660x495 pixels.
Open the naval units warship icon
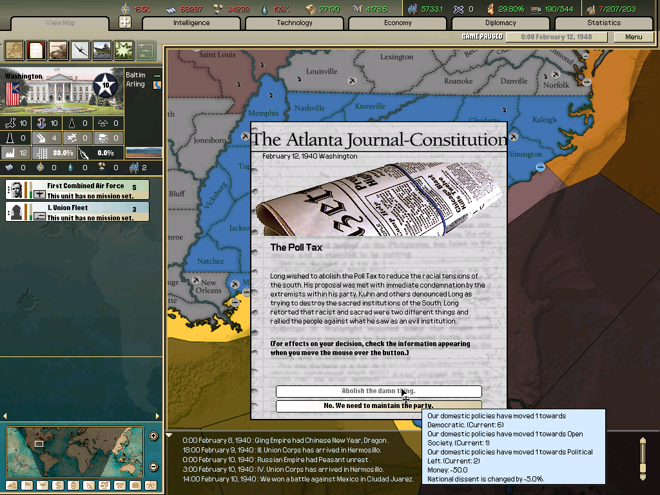[x=101, y=50]
